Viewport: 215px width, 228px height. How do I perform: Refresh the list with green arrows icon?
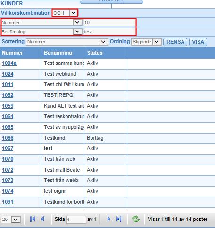(136, 219)
